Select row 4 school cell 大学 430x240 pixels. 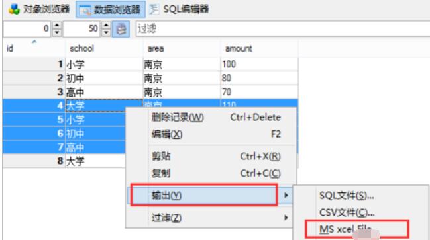pos(104,106)
